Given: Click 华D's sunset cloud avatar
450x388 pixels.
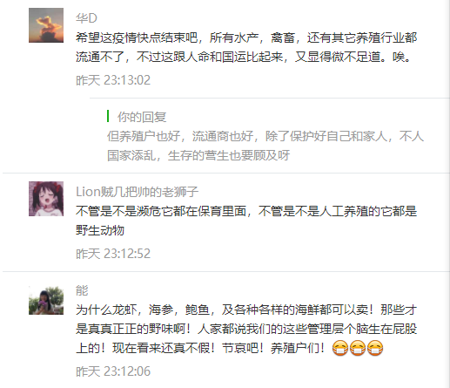Looking at the screenshot, I should (x=46, y=25).
